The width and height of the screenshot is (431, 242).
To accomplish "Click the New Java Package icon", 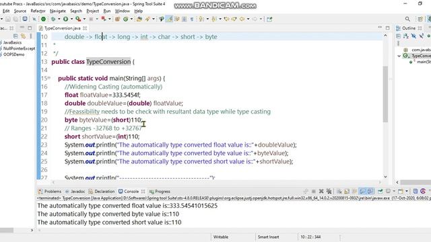I will click(117, 19).
